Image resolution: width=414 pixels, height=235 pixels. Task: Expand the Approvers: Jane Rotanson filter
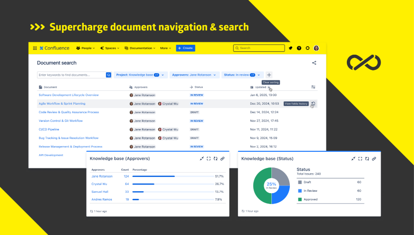point(194,75)
